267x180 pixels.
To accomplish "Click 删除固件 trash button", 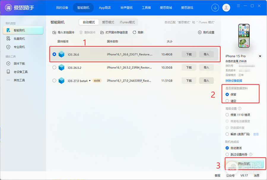I will coord(88,32).
